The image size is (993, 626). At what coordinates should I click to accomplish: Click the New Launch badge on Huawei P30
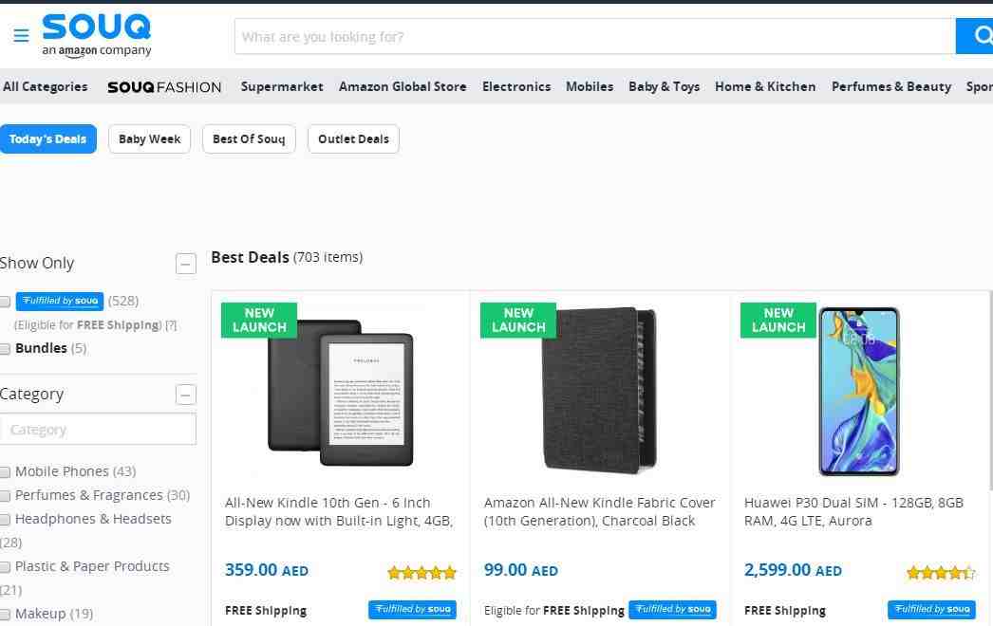point(778,321)
